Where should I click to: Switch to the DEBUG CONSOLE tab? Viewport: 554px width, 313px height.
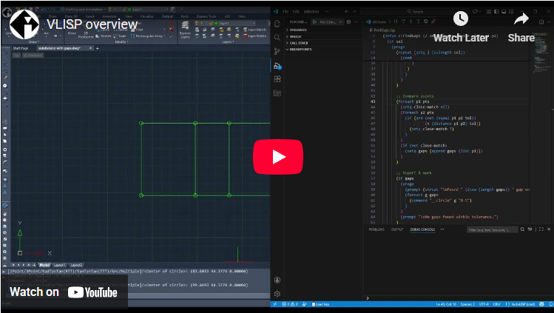point(423,229)
